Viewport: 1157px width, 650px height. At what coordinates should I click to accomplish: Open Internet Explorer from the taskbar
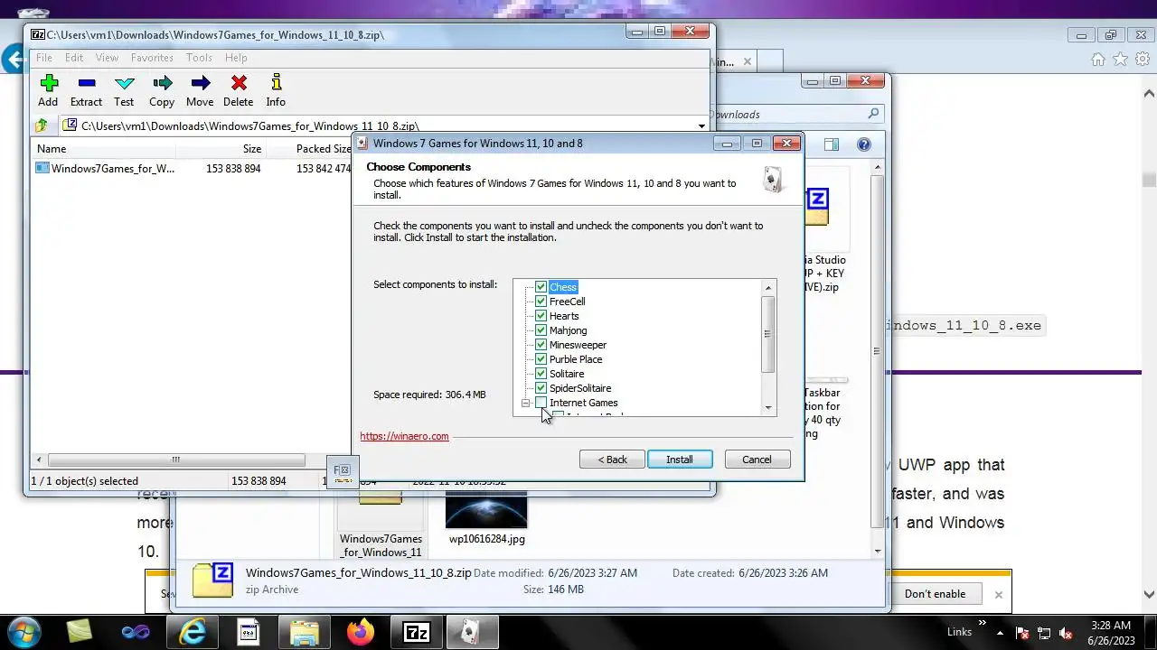point(193,632)
